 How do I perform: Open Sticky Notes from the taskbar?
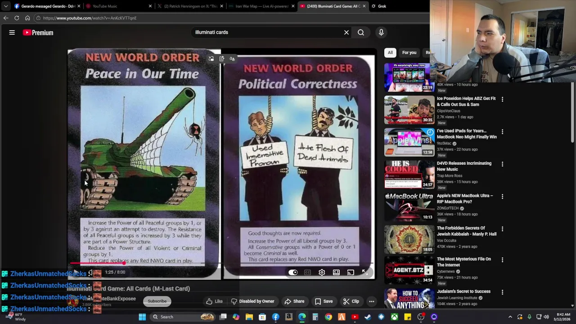(x=408, y=317)
